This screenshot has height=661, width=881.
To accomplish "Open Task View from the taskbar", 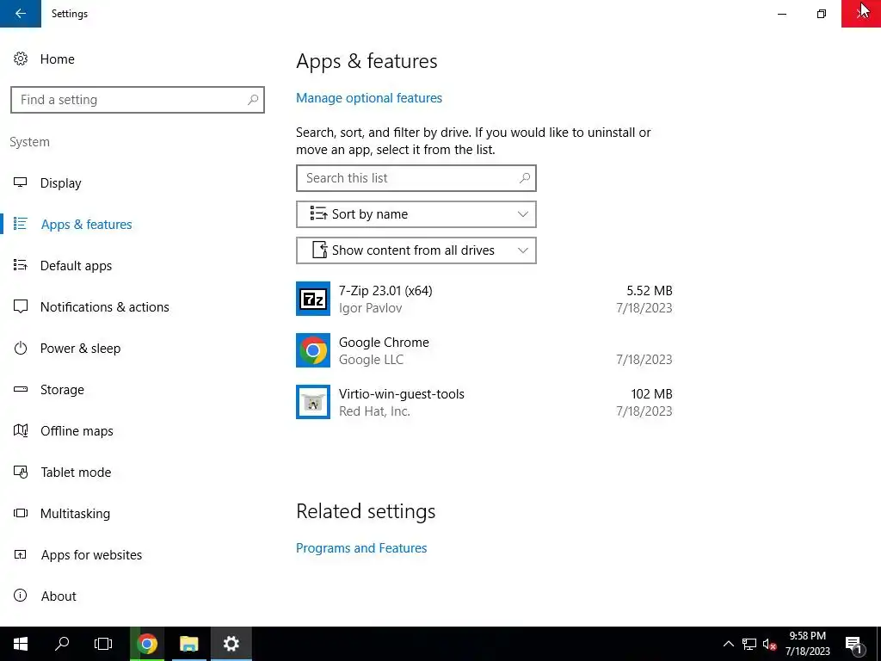I will pos(103,644).
